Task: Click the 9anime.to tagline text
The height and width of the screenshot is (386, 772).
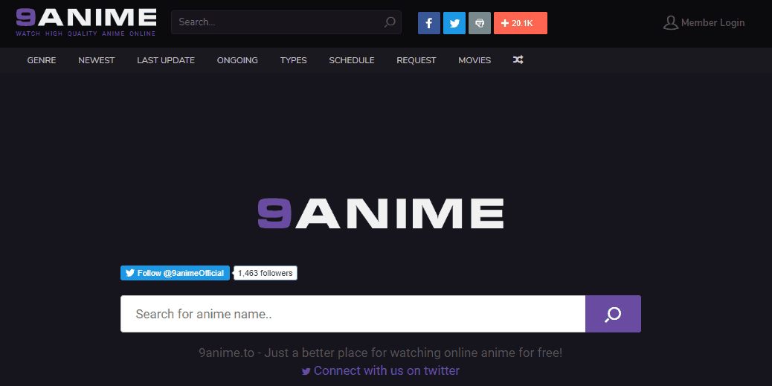Action: pyautogui.click(x=381, y=353)
